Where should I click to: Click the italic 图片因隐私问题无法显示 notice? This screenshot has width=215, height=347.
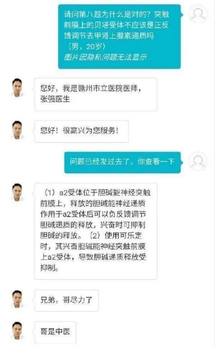pyautogui.click(x=105, y=57)
